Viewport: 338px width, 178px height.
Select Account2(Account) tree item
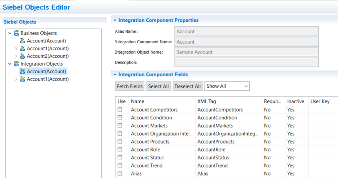tap(48, 56)
